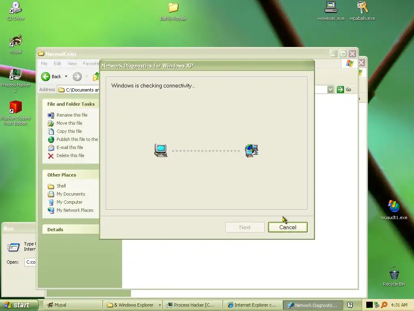Select wowexec.exe desktop icon
Viewport: 414px width, 311px height.
tap(331, 11)
